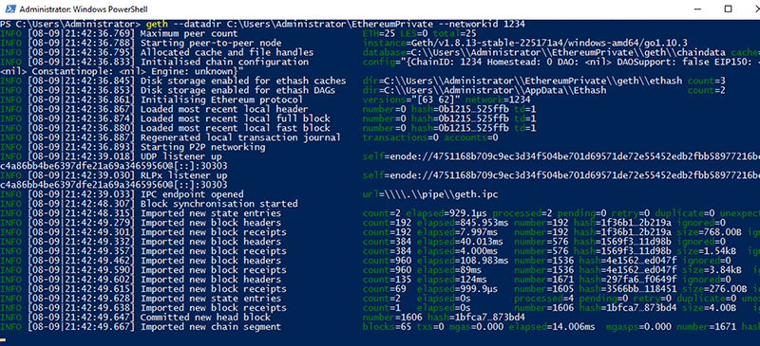Click the Initialising Ethereum protocol log message
760x346 pixels.
click(217, 100)
